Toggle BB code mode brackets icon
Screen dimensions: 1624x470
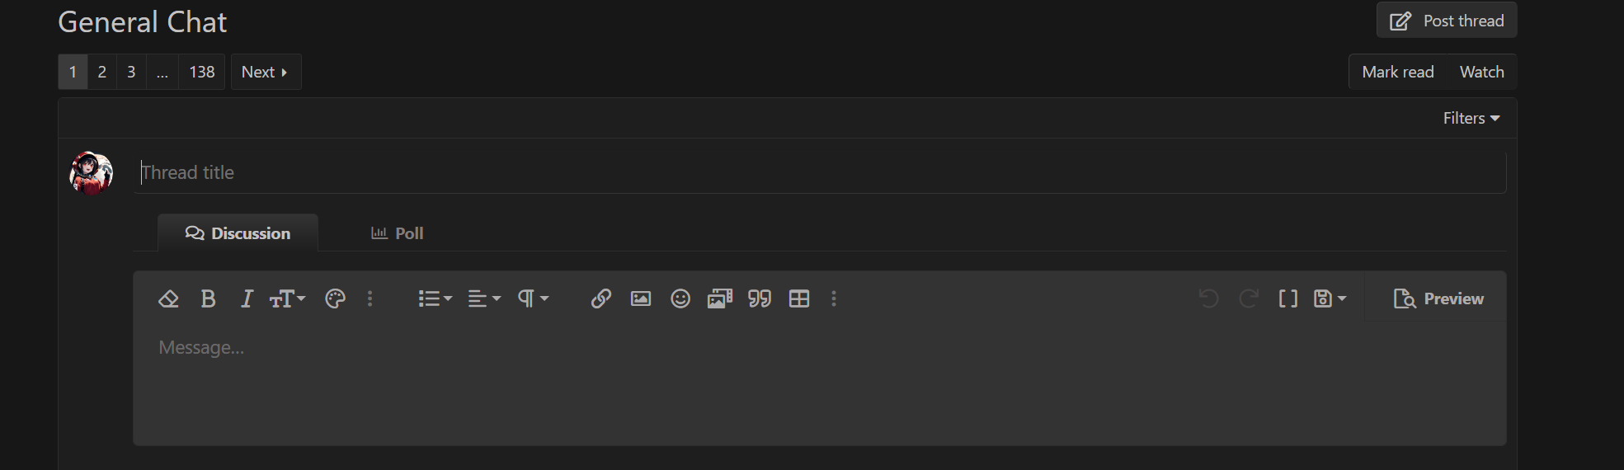1287,298
